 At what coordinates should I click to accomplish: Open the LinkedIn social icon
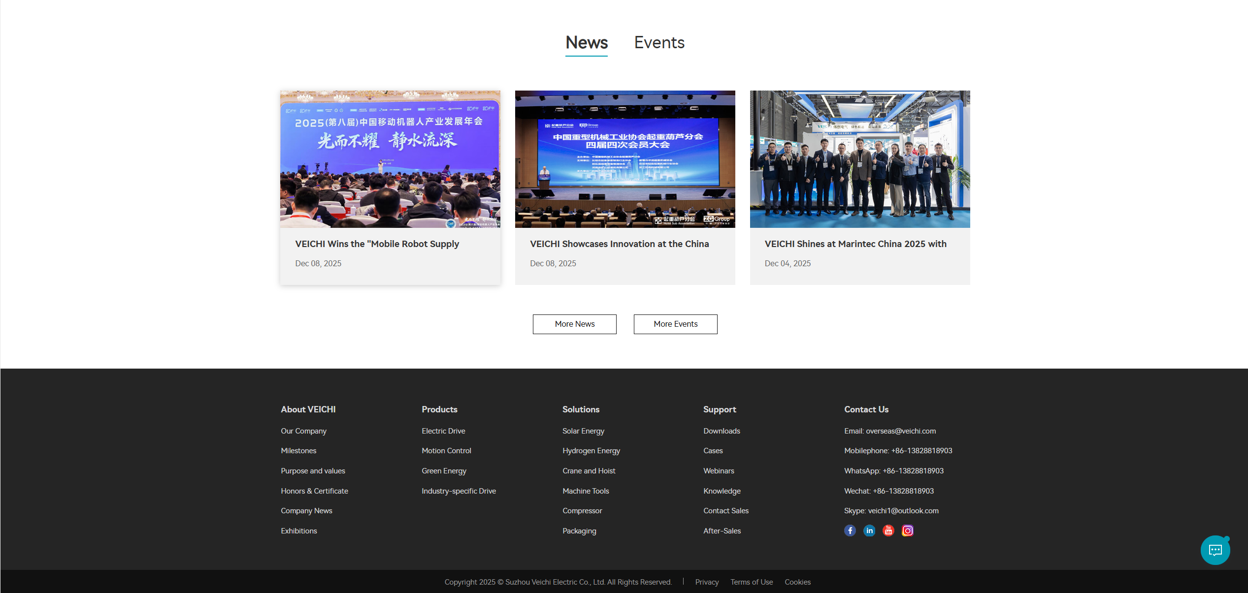(x=869, y=531)
